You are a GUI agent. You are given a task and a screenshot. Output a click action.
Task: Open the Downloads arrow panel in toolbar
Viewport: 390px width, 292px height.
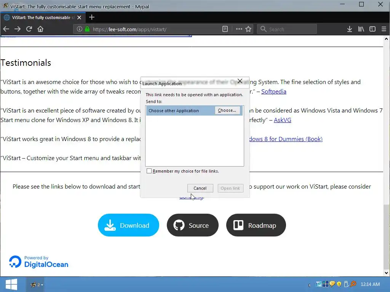click(350, 29)
